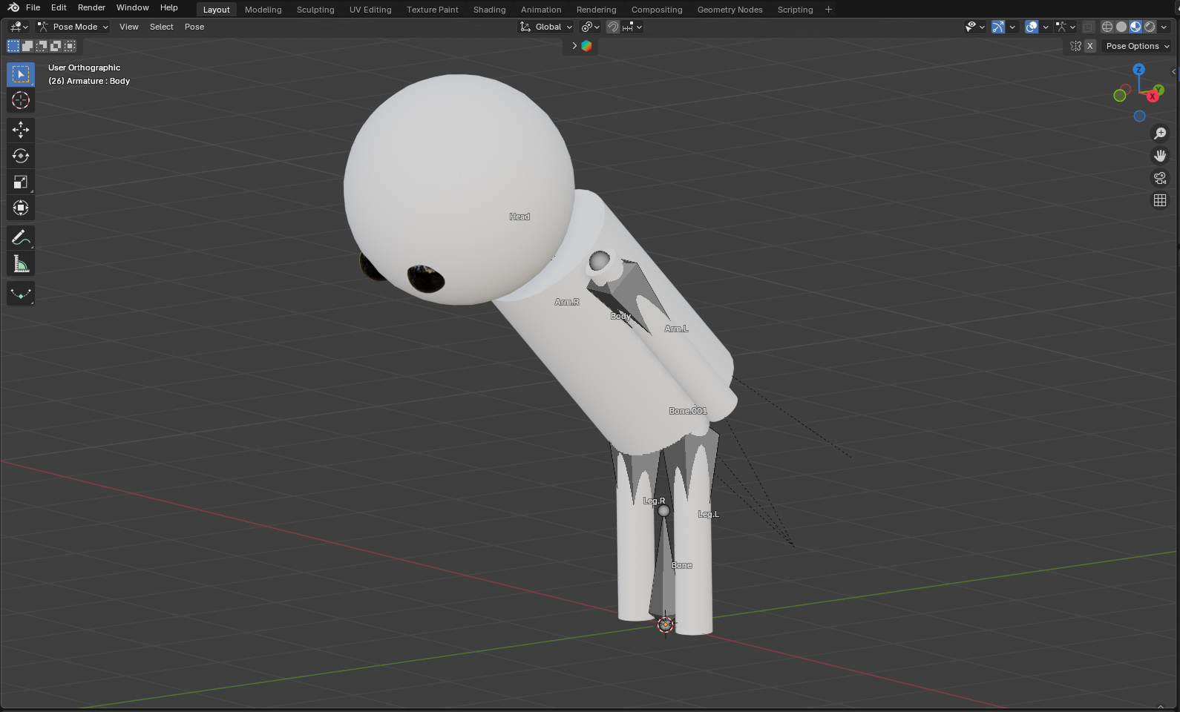The height and width of the screenshot is (712, 1180).
Task: Switch to Material Preview shading
Action: pos(1135,27)
